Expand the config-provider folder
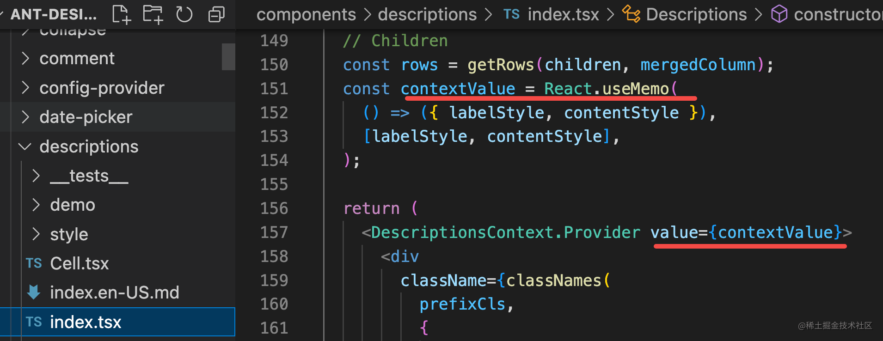Image resolution: width=883 pixels, height=341 pixels. tap(26, 88)
